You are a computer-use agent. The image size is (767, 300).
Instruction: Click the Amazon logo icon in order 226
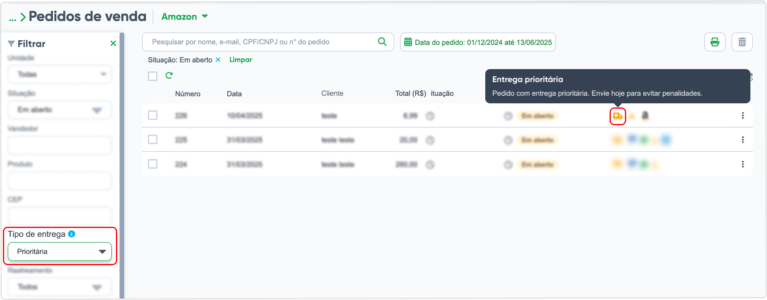click(x=645, y=116)
